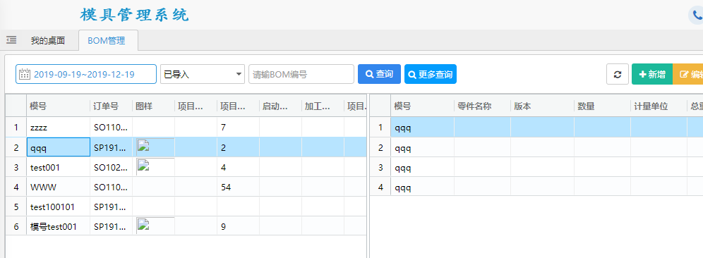703x258 pixels.
Task: Select the test001 mold cell
Action: 59,168
